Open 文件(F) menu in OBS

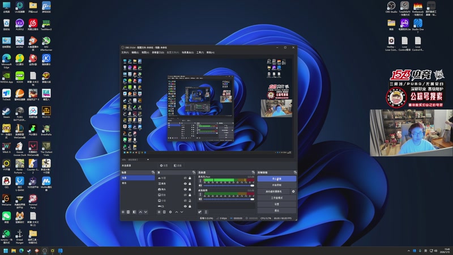pos(125,52)
